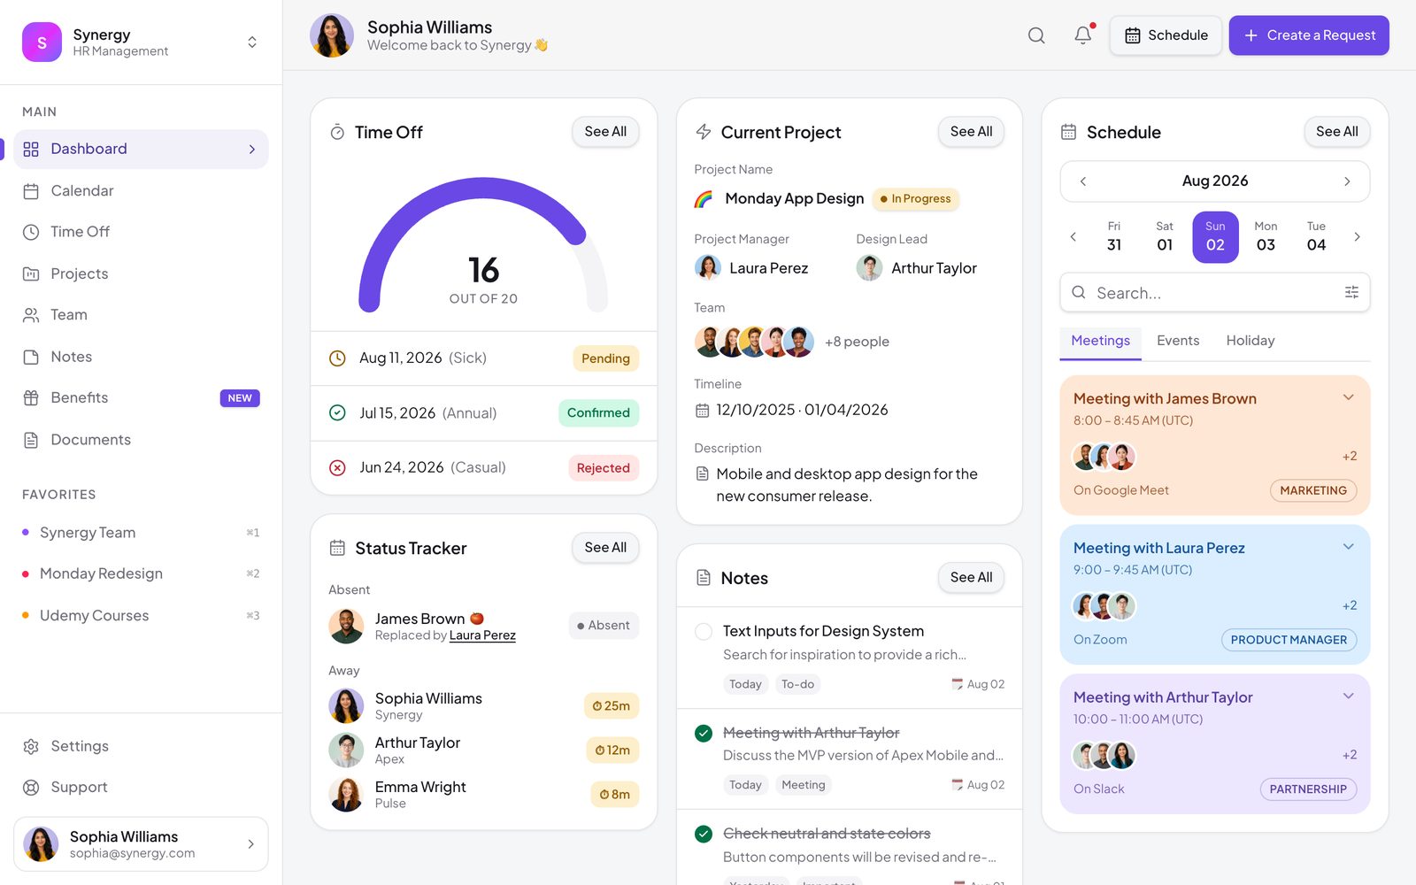This screenshot has width=1416, height=885.
Task: Expand the Dashboard chevron
Action: coord(252,150)
